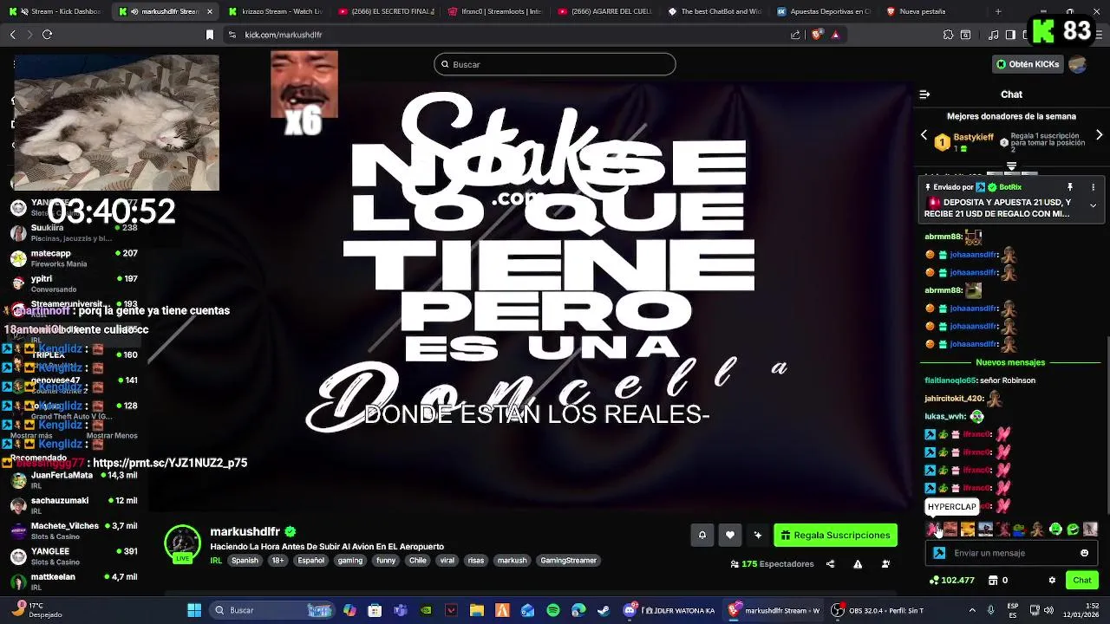Click the user icon beside the report icon
The image size is (1110, 624).
coord(885,564)
